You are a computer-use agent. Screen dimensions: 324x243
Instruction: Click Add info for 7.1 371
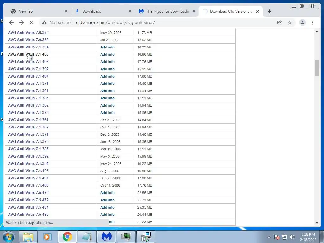click(107, 84)
